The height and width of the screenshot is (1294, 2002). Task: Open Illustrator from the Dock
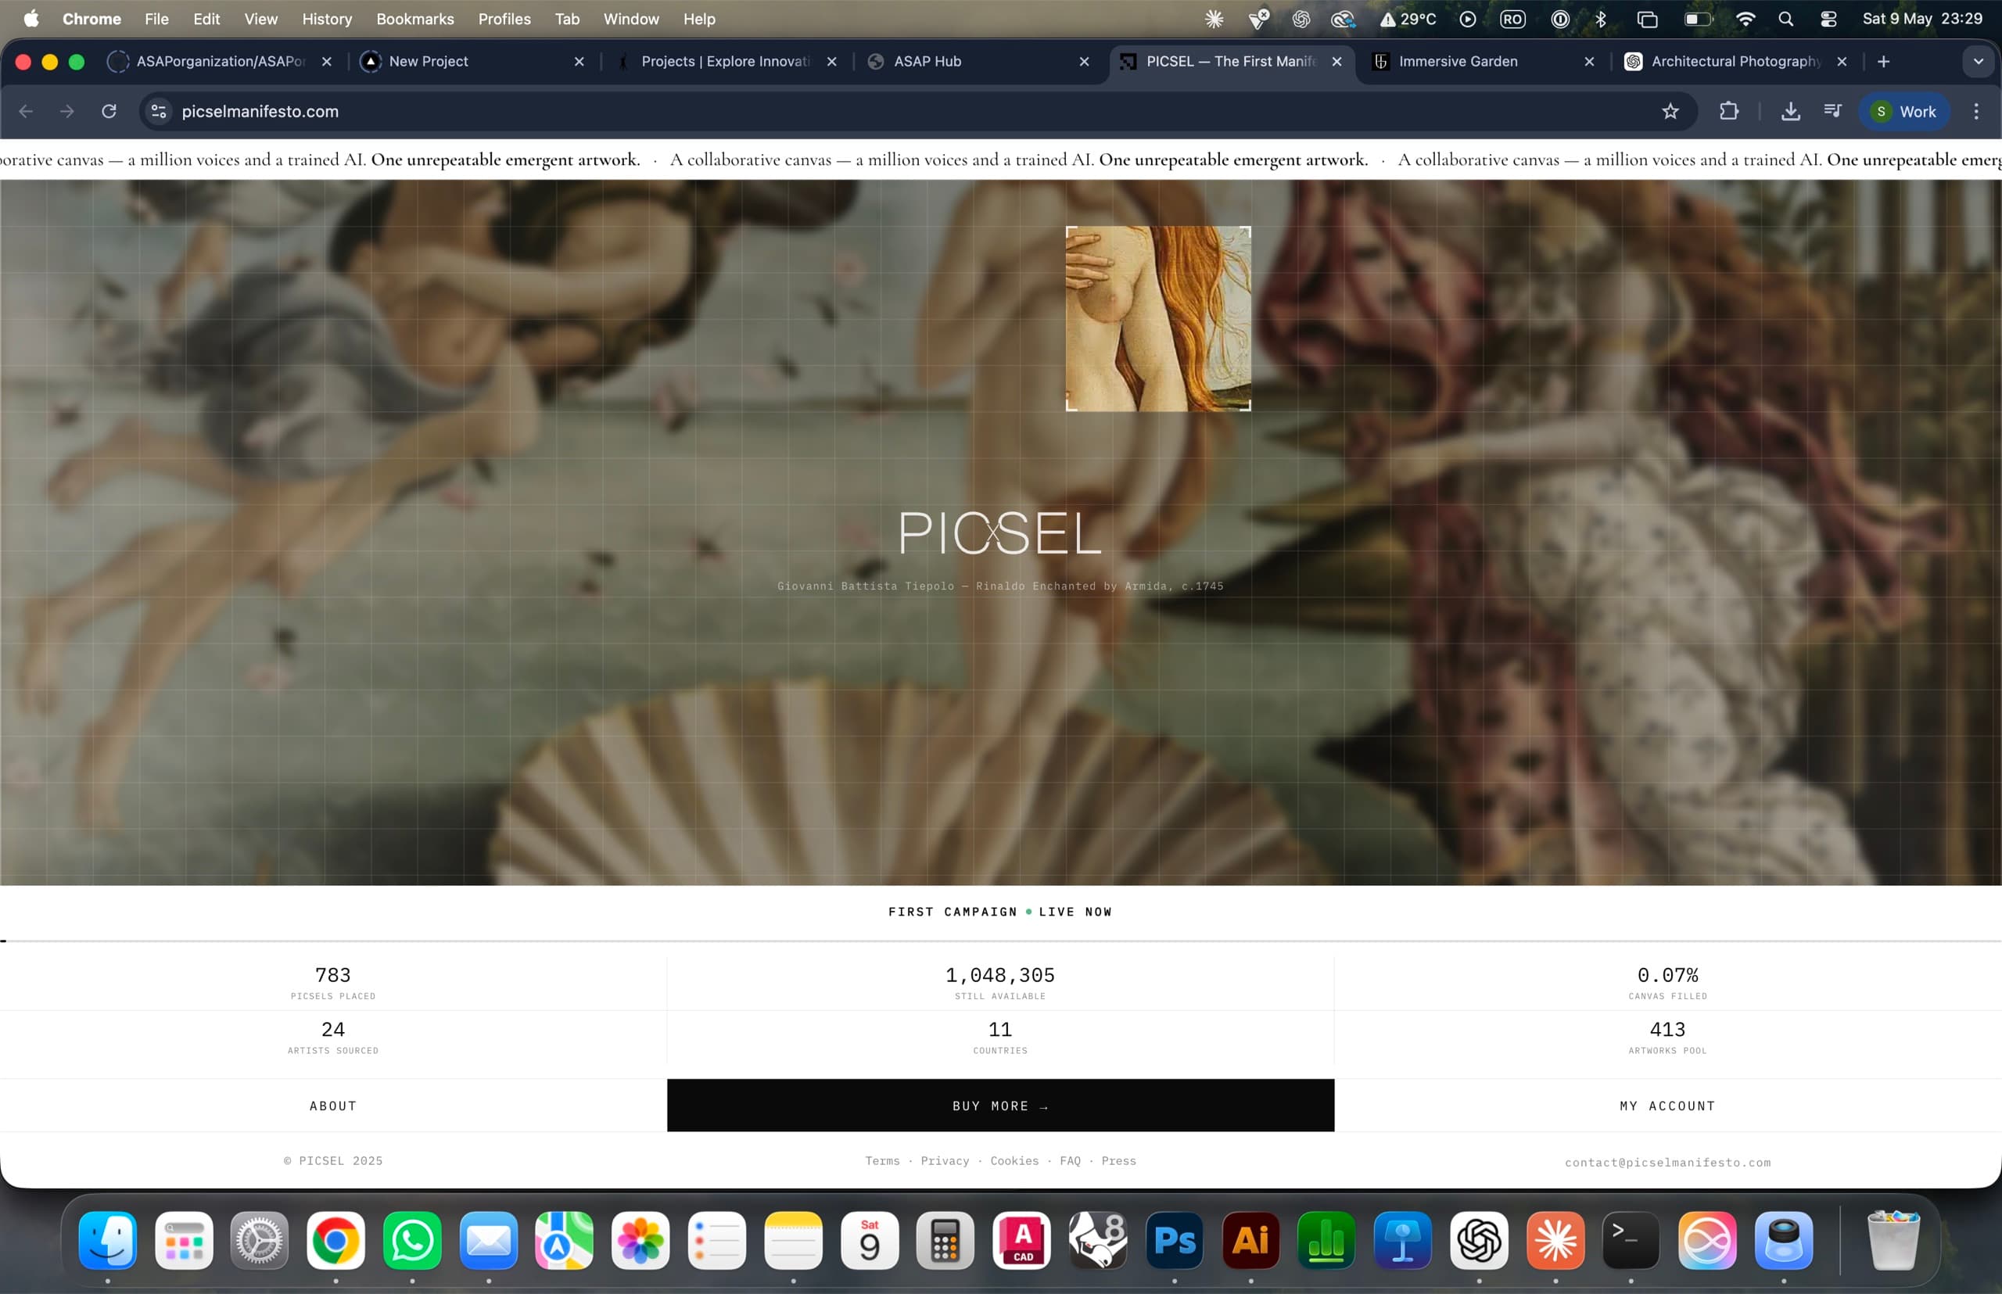[1250, 1240]
